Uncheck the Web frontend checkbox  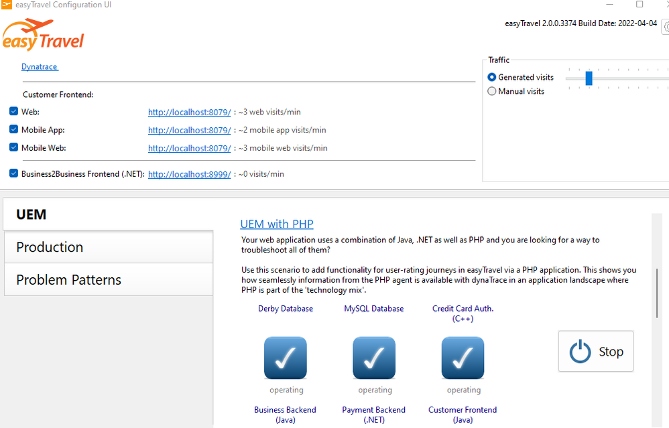pyautogui.click(x=14, y=111)
